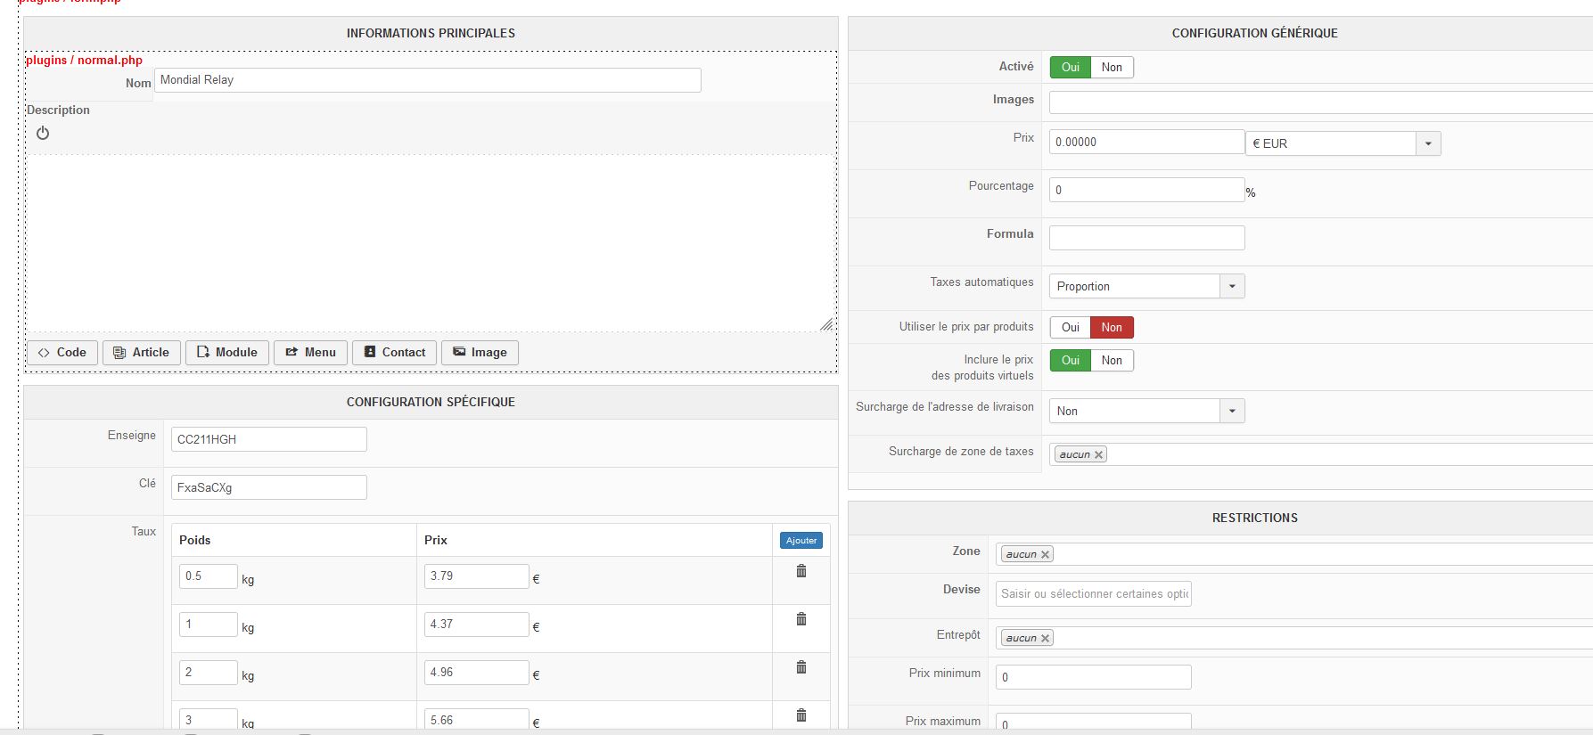Click the Poids column header
This screenshot has height=735, width=1593.
(195, 540)
